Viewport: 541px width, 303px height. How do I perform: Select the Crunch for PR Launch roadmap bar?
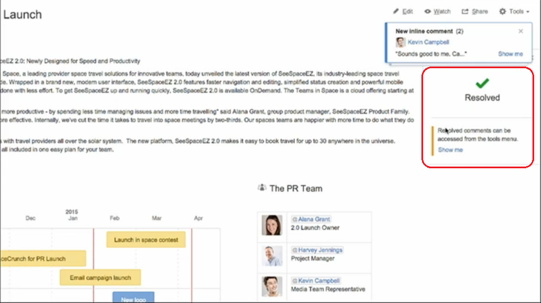pyautogui.click(x=43, y=259)
